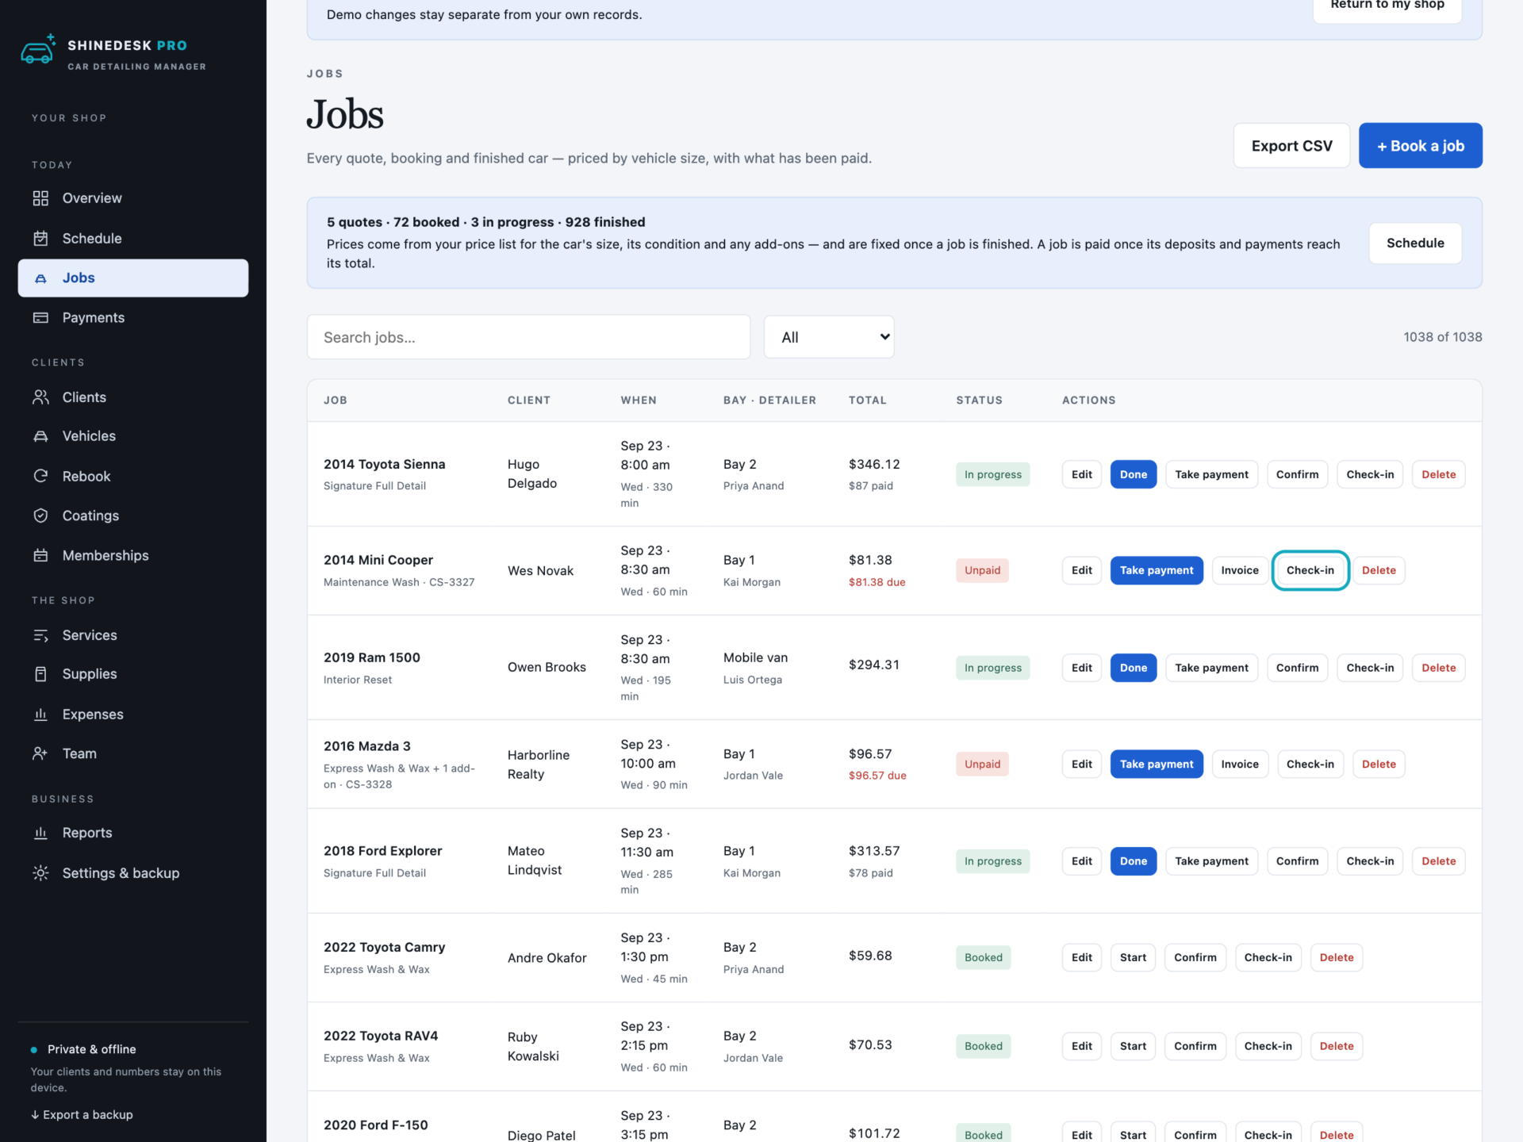1523x1142 pixels.
Task: Click the Rebook refresh icon in sidebar
Action: click(40, 476)
